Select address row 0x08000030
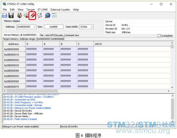 tap(14, 65)
